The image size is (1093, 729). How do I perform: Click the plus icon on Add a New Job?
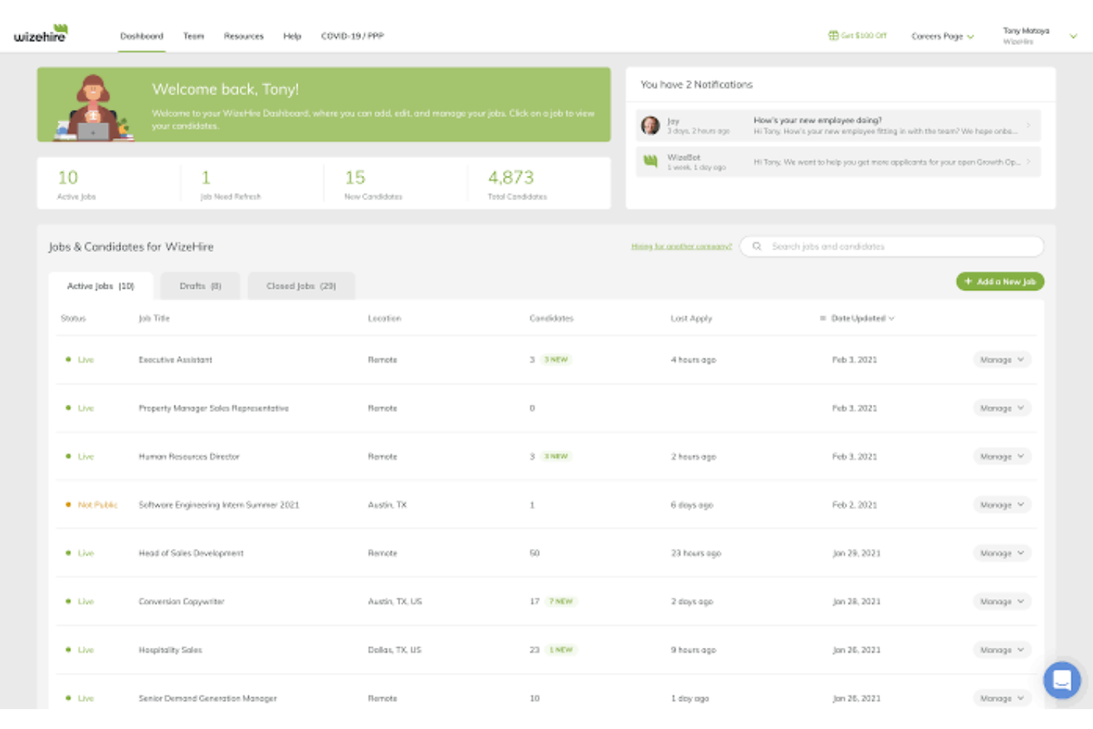(968, 281)
